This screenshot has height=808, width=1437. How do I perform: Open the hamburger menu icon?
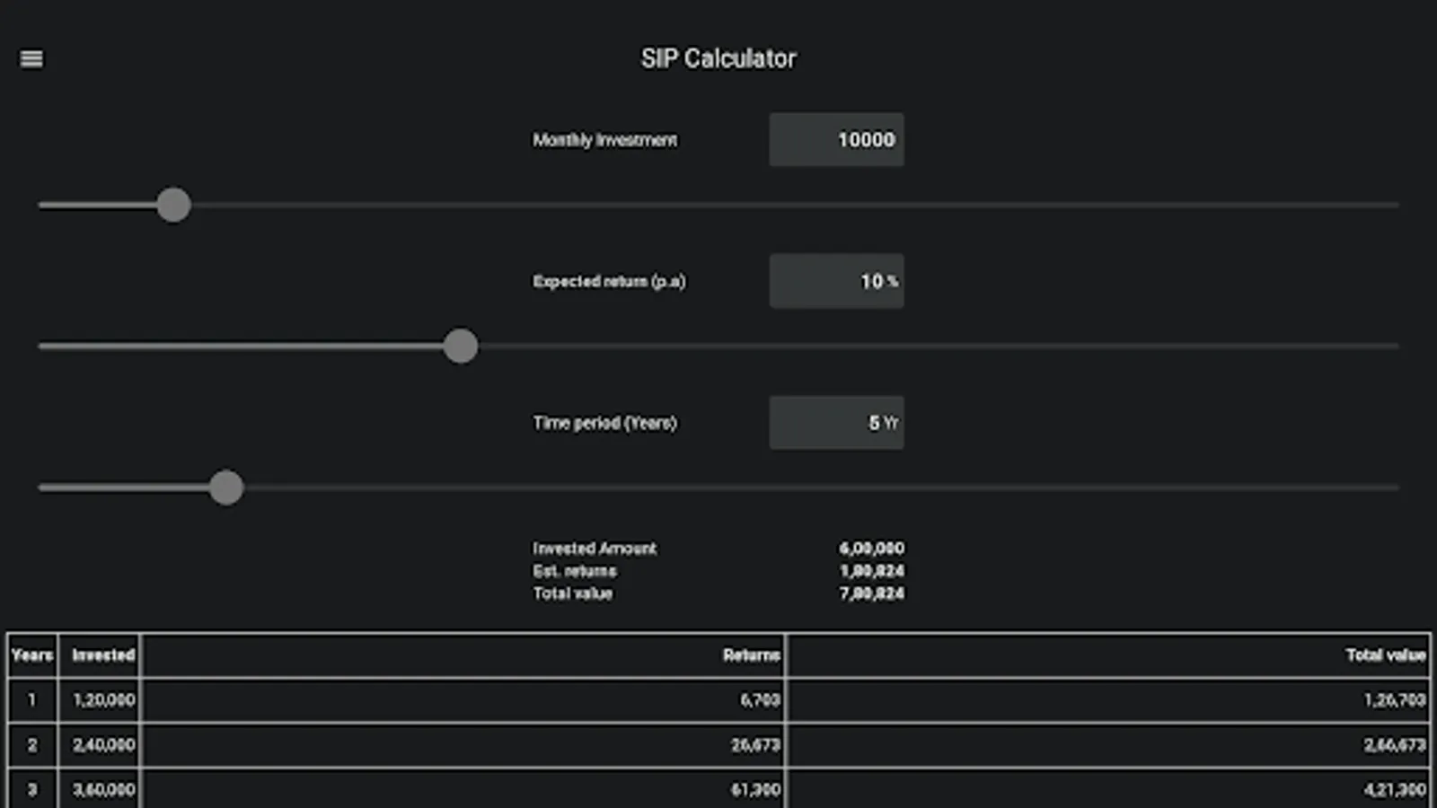click(31, 58)
